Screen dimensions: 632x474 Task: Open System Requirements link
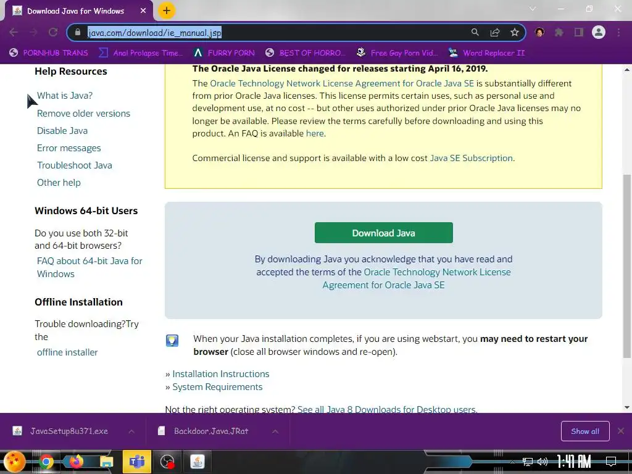(217, 387)
